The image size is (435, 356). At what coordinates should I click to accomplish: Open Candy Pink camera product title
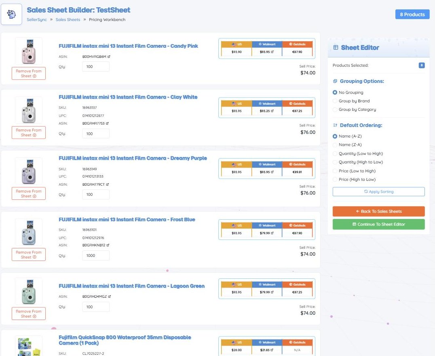tap(128, 46)
